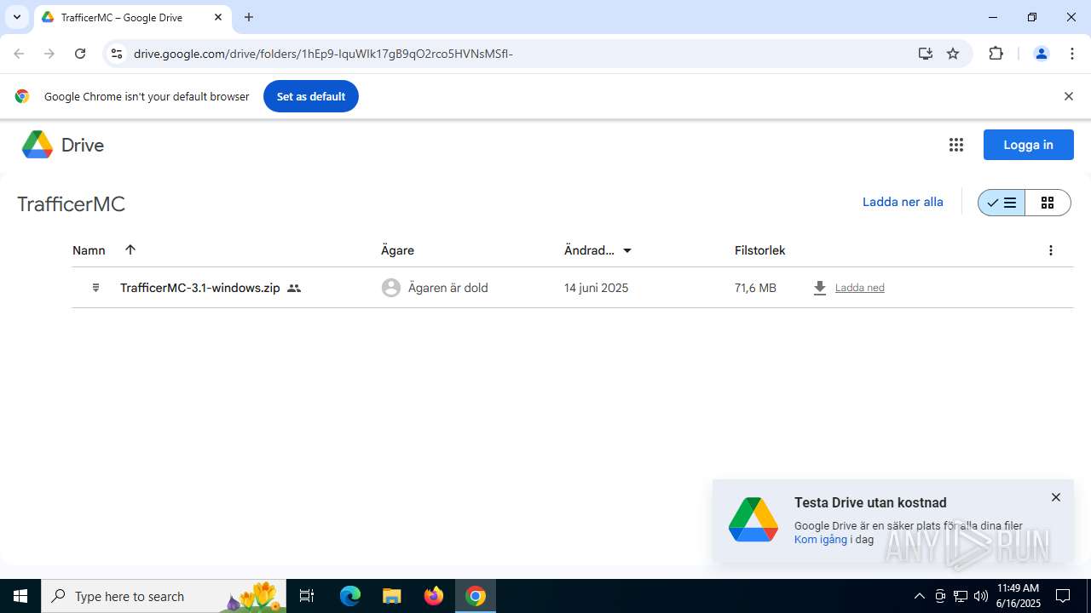Click the taskbar search box
1091x613 pixels.
point(164,596)
